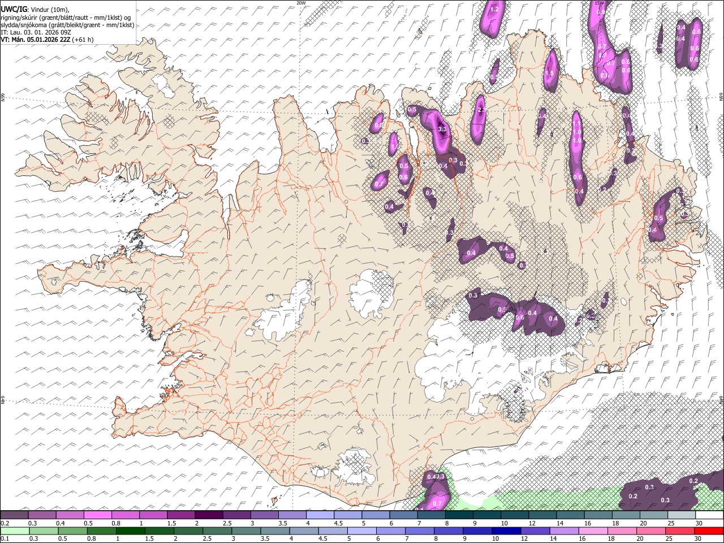Click the 'IT: Lau. 03. 01. 2026 09Z' line
The width and height of the screenshot is (724, 543).
pos(36,32)
